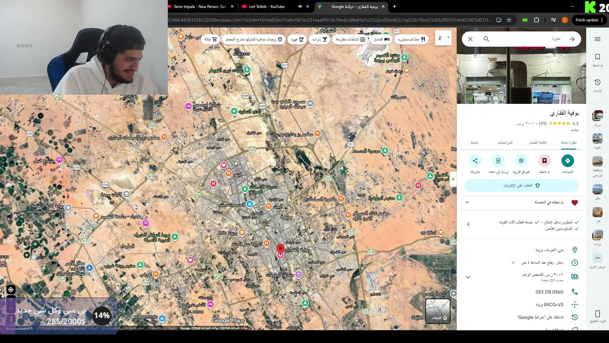Open the storefront photo of the restaurant
The height and width of the screenshot is (343, 609).
521,76
